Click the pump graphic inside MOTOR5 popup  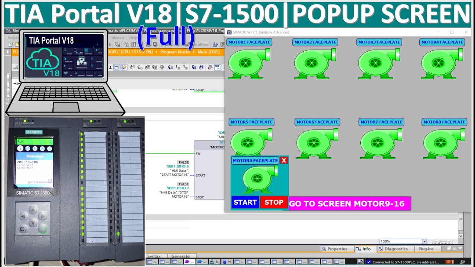(x=260, y=179)
